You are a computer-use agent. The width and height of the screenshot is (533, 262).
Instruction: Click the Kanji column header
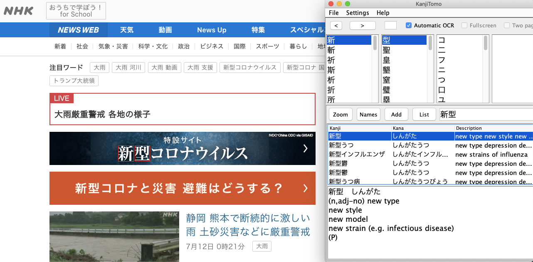pos(360,128)
